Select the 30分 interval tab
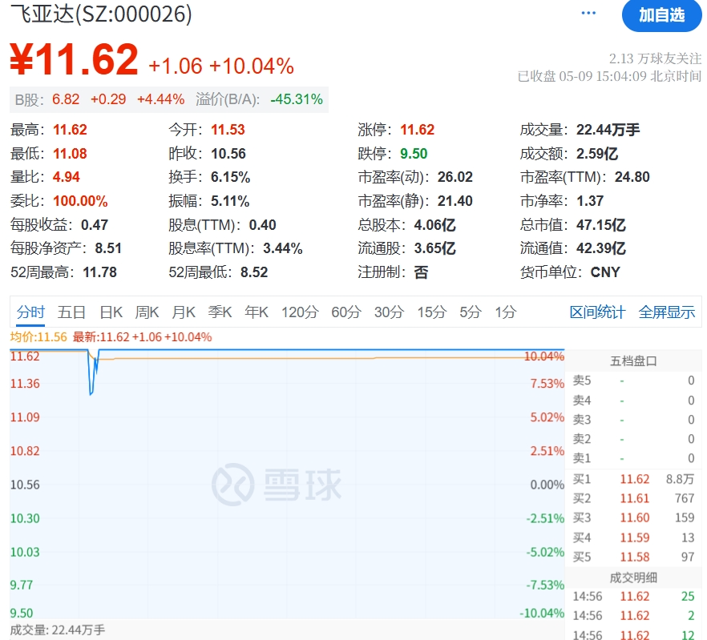The width and height of the screenshot is (707, 640). pyautogui.click(x=389, y=312)
